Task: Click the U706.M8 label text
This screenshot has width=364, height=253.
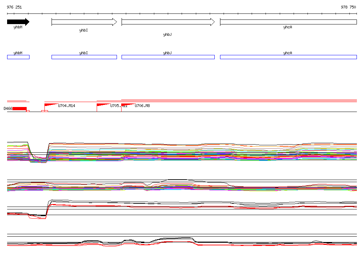Action: 142,106
